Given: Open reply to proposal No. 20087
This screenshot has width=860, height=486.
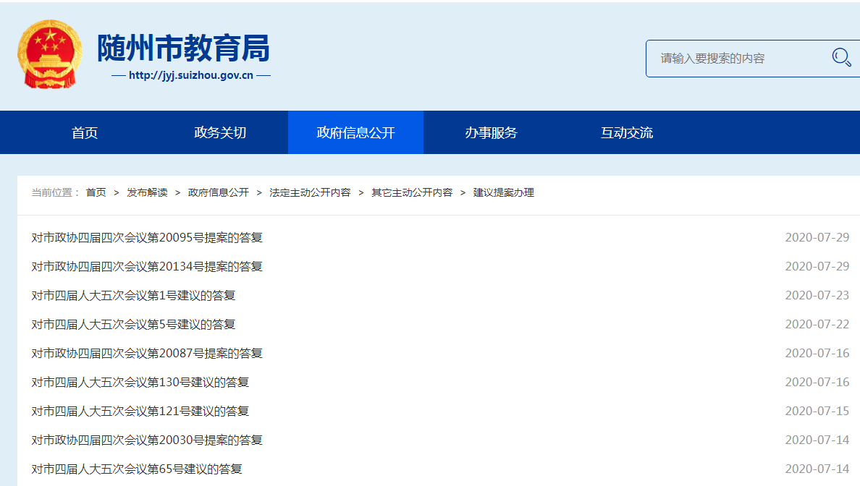Looking at the screenshot, I should click(x=147, y=353).
